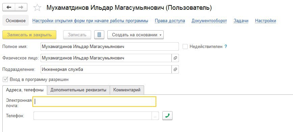
Task: Switch to Дополнительные реквизиты tab
Action: [x=78, y=90]
